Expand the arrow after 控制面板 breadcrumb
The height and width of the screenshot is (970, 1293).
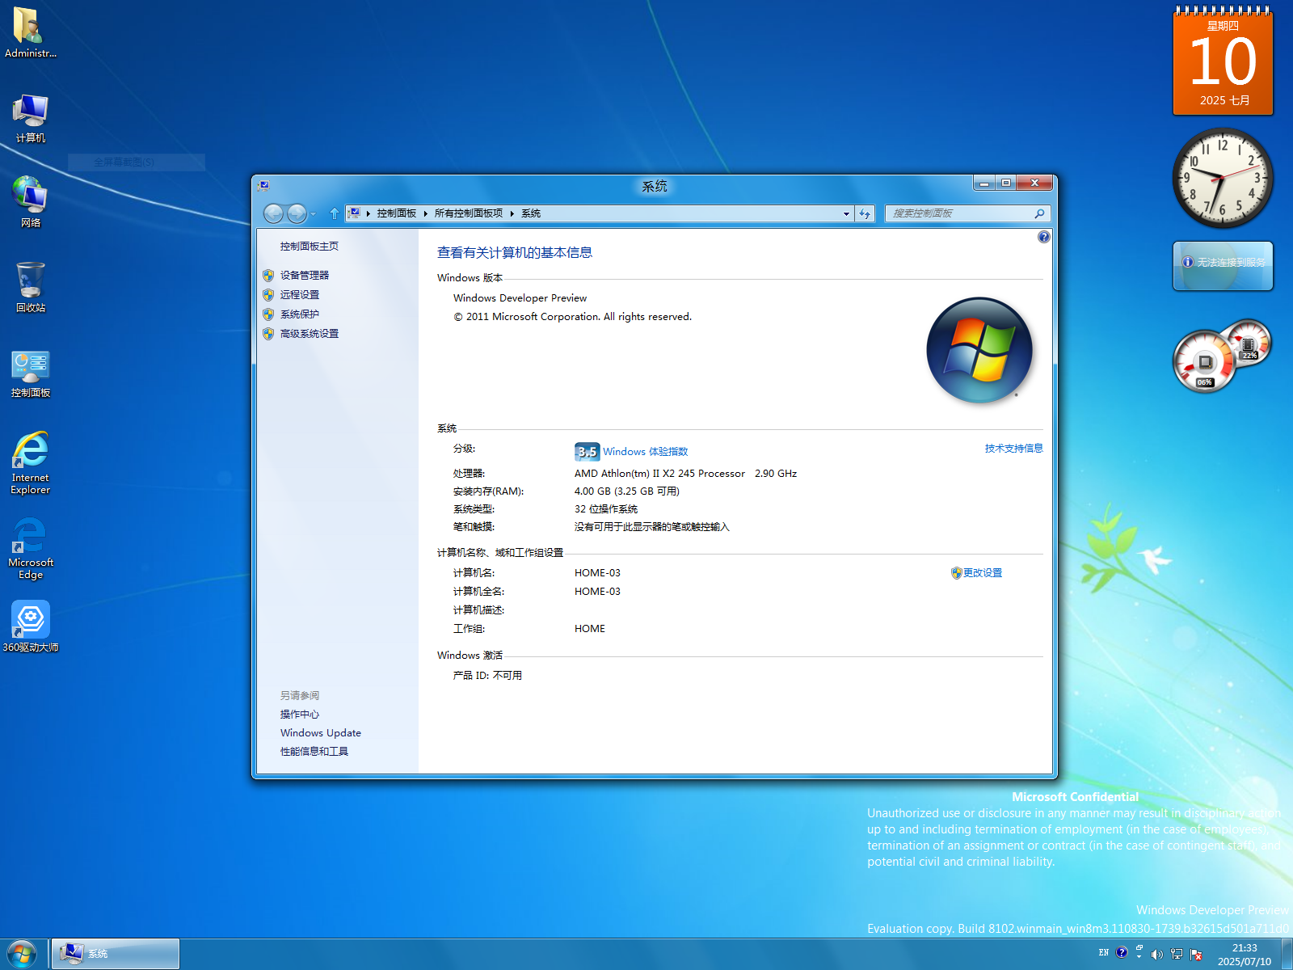(426, 213)
